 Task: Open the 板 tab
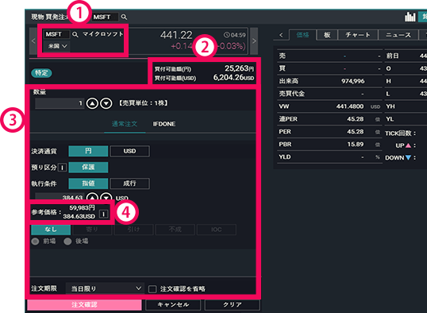pyautogui.click(x=327, y=35)
